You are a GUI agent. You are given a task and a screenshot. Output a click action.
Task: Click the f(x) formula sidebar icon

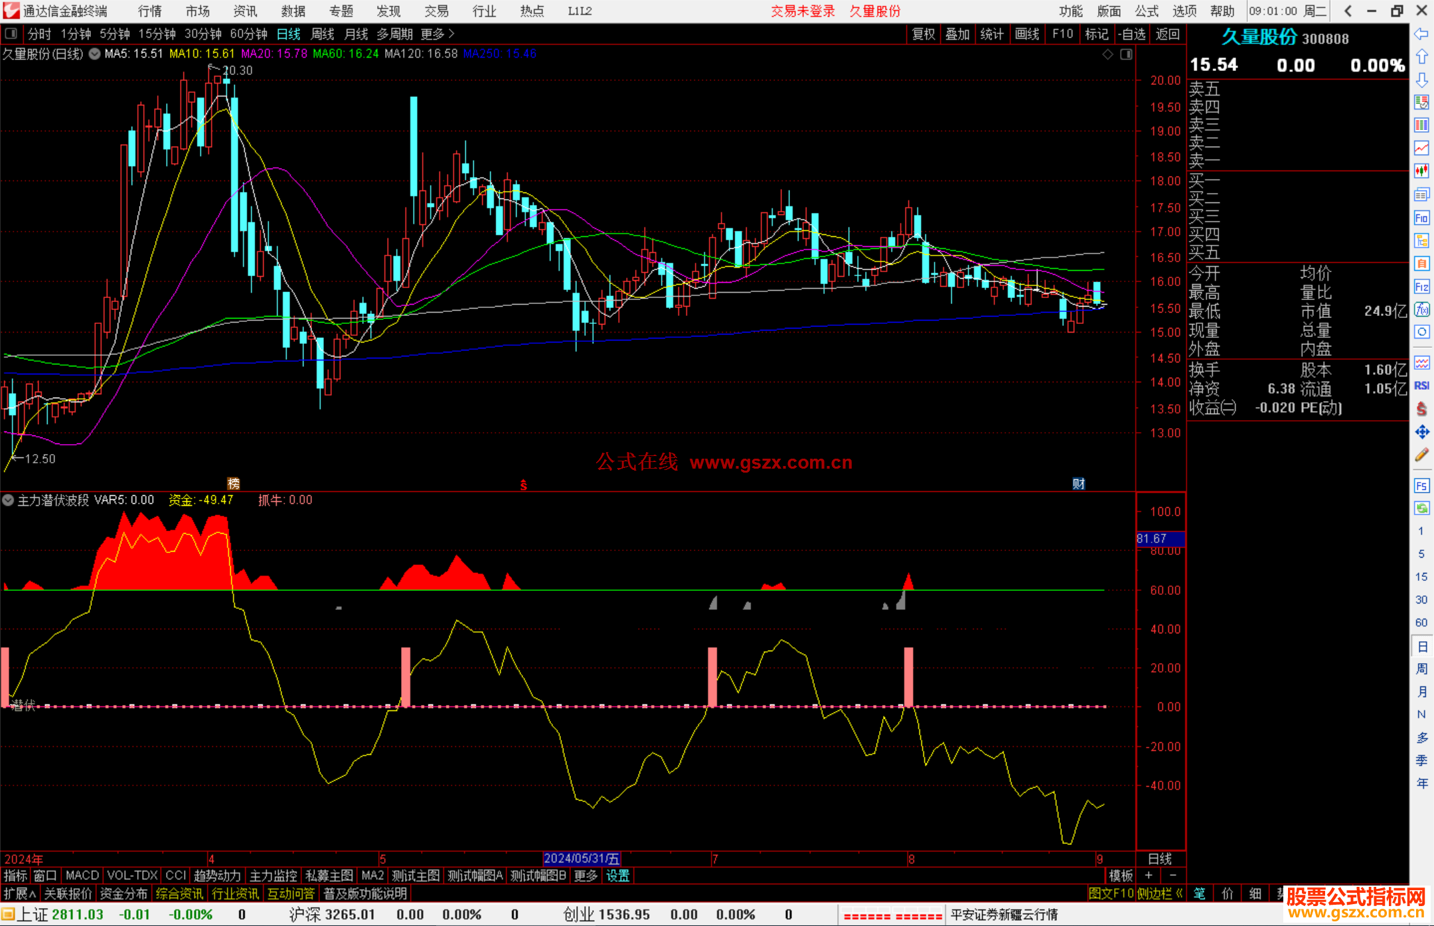1421,309
